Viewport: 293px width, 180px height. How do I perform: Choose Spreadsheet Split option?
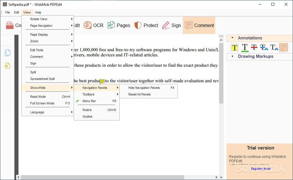(48, 79)
